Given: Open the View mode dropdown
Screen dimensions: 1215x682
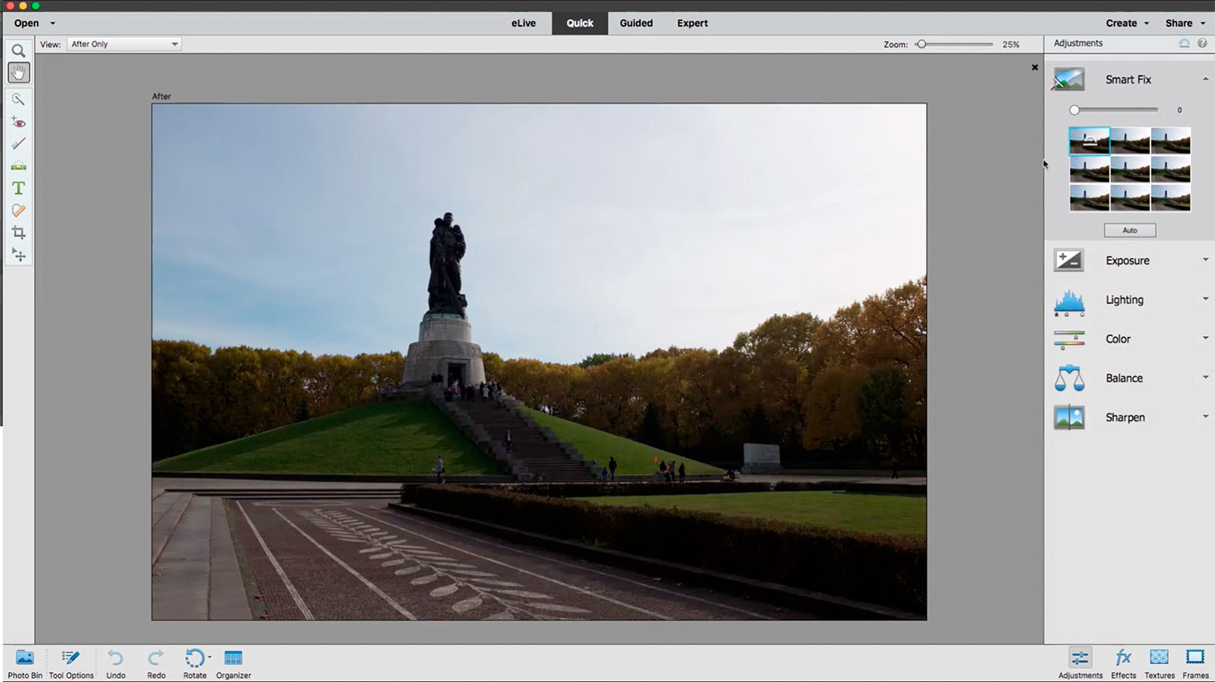Looking at the screenshot, I should pyautogui.click(x=124, y=45).
